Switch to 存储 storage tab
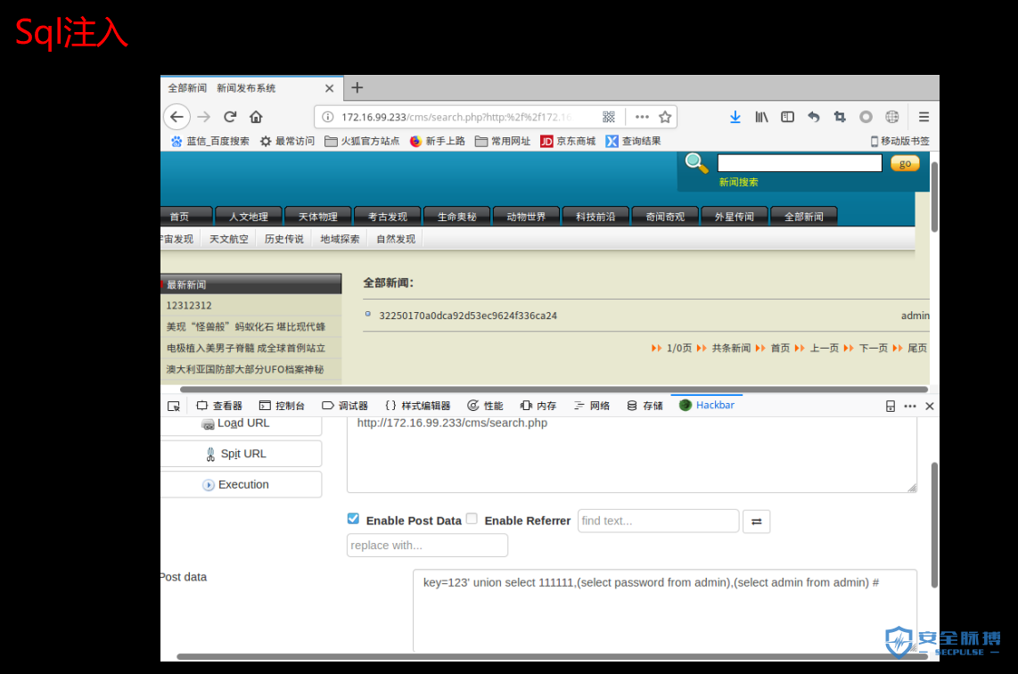This screenshot has width=1018, height=674. click(644, 406)
